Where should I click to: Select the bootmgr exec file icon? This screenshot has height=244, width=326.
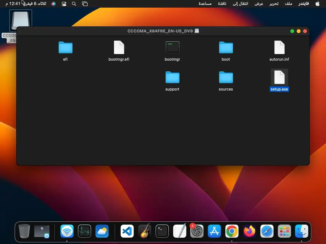coord(172,47)
